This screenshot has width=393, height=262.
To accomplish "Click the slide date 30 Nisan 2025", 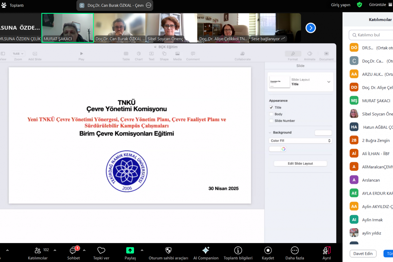I will click(224, 188).
